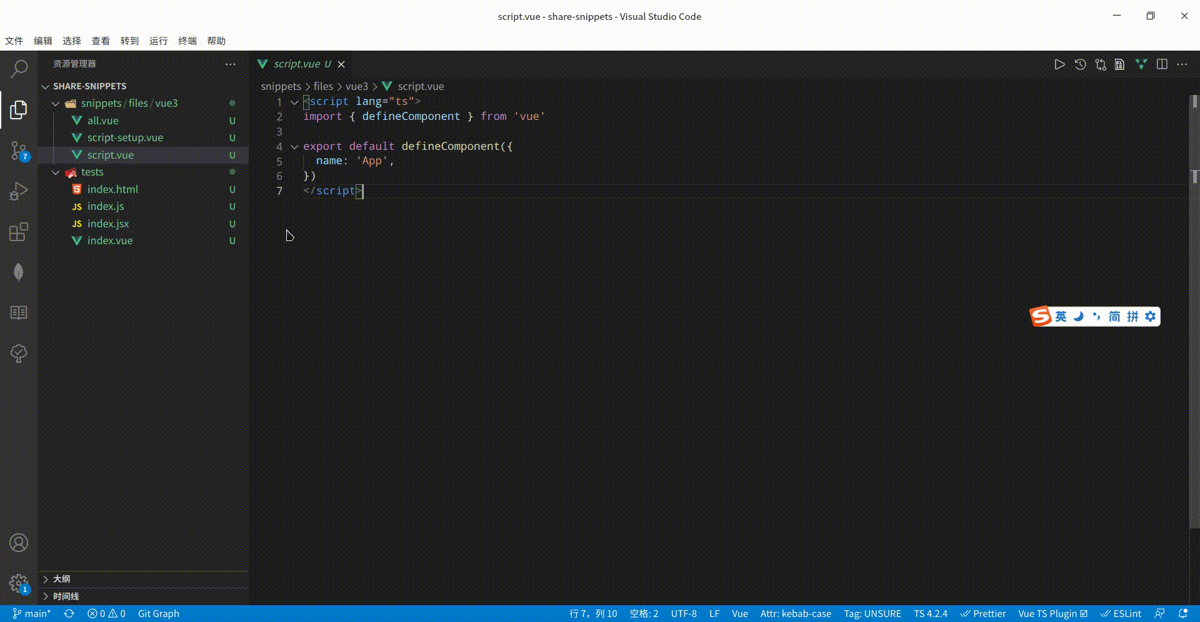The image size is (1200, 622).
Task: Collapse the SHARE-SNIPPETS root folder
Action: [143, 86]
